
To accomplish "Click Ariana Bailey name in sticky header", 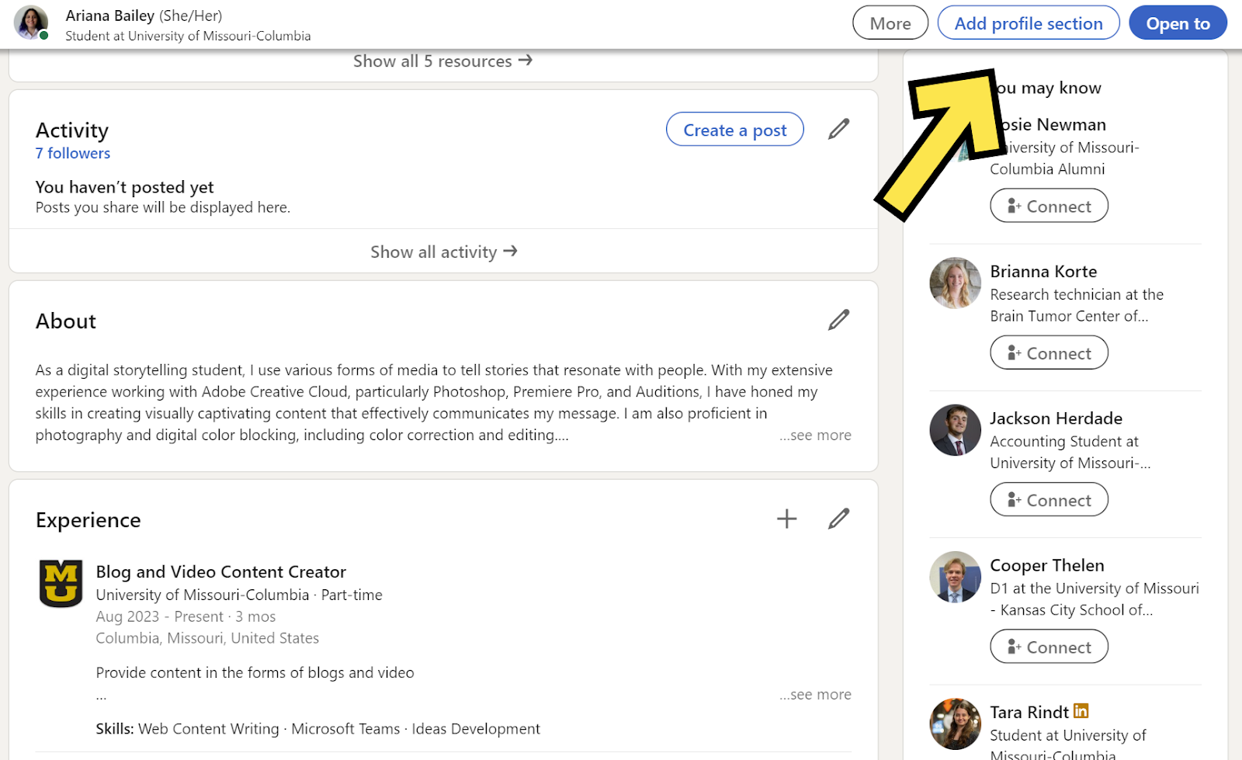I will click(110, 16).
